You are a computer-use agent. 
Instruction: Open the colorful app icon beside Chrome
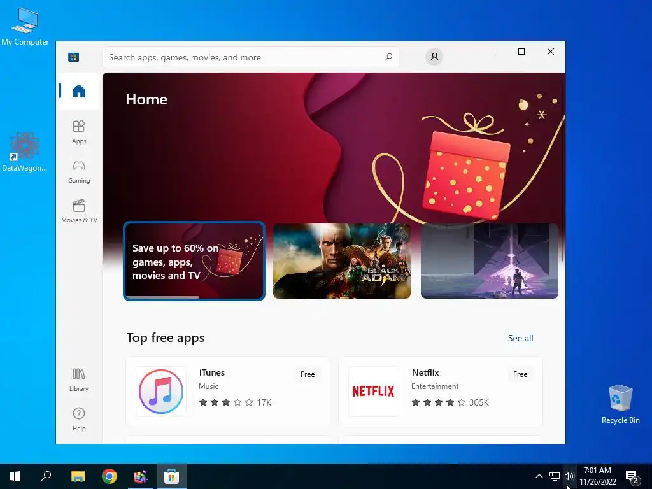(x=141, y=476)
